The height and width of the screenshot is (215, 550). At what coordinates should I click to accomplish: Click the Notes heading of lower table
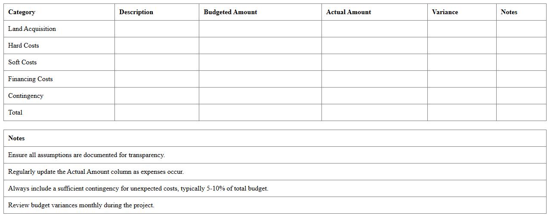16,138
